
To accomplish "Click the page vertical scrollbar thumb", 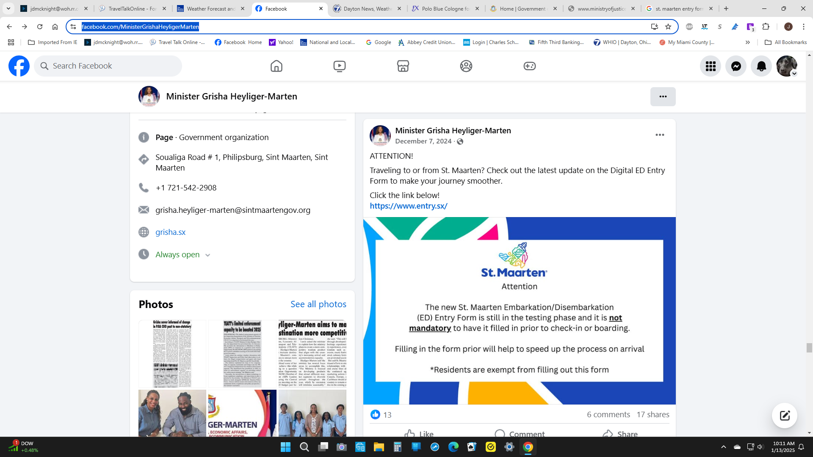I will tap(809, 348).
